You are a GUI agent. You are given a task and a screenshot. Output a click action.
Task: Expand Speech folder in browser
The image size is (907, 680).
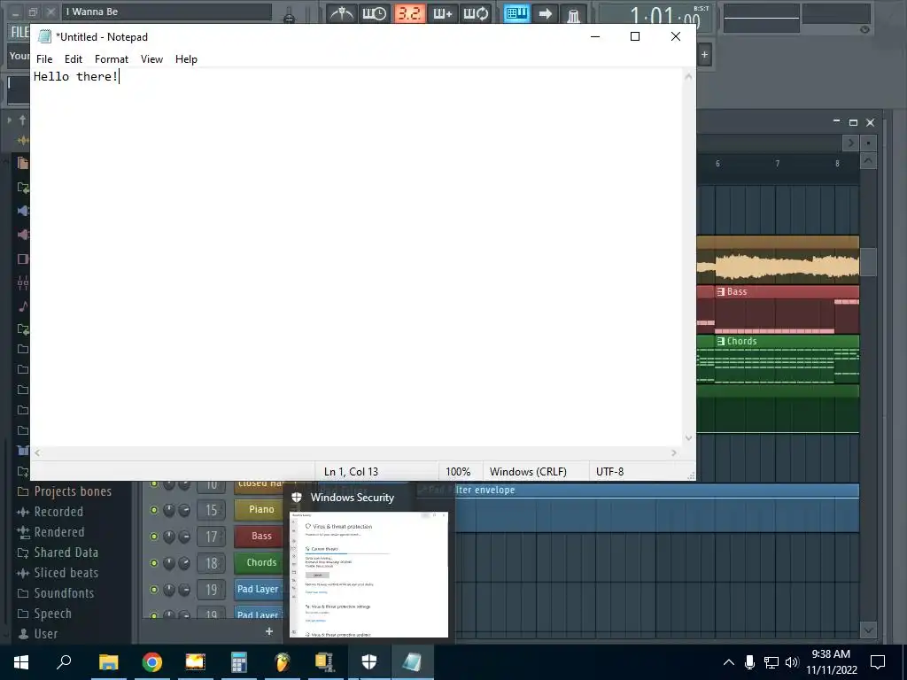pos(52,614)
